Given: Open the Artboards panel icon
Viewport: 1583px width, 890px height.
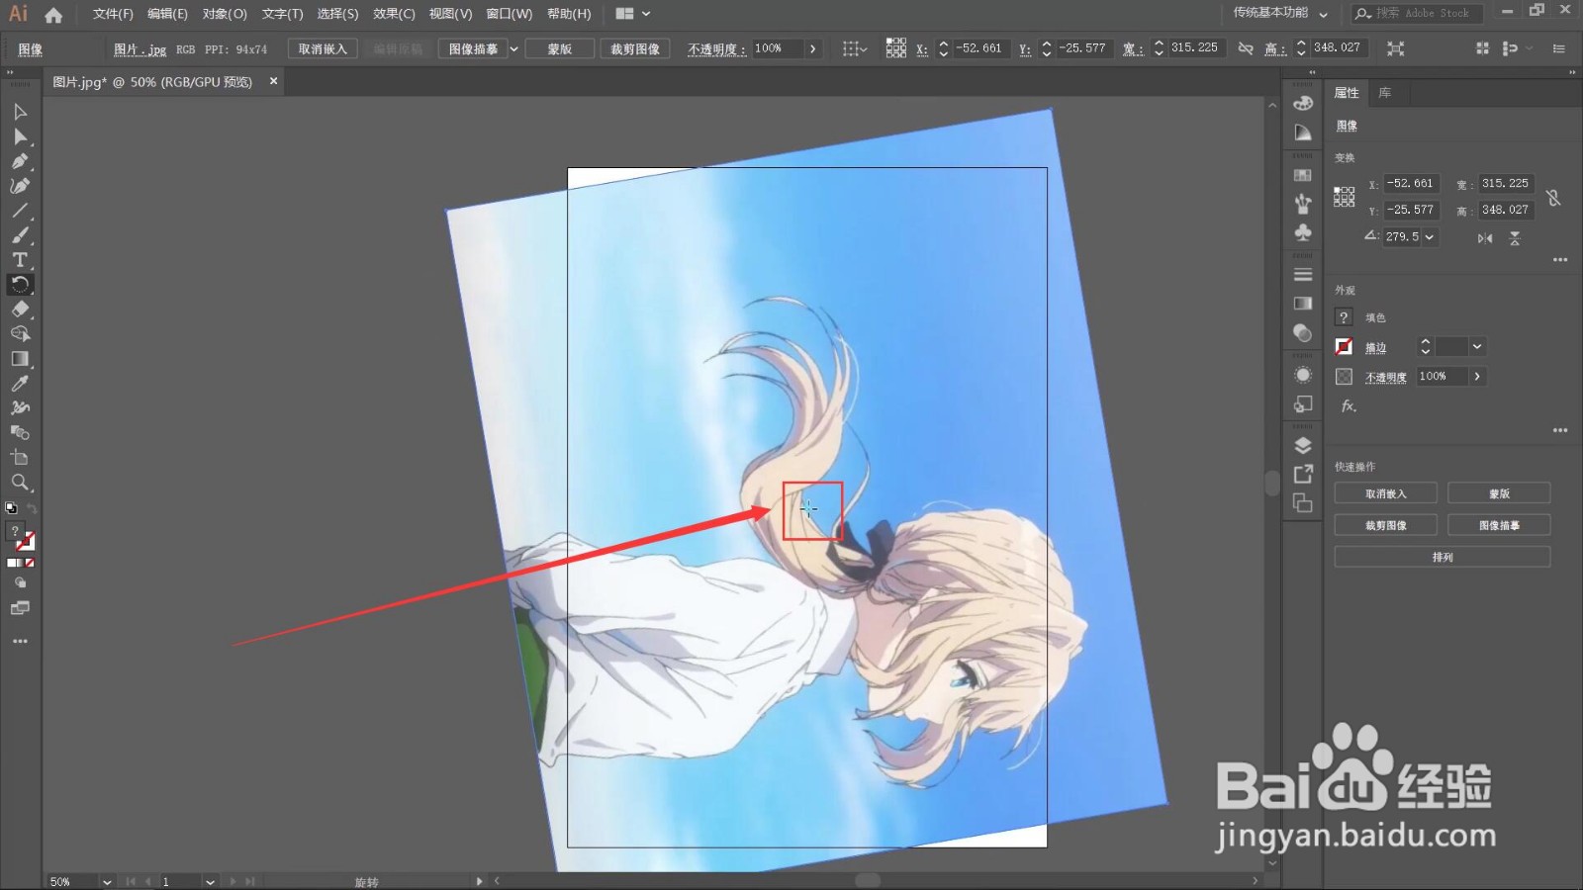Looking at the screenshot, I should pos(1303,503).
